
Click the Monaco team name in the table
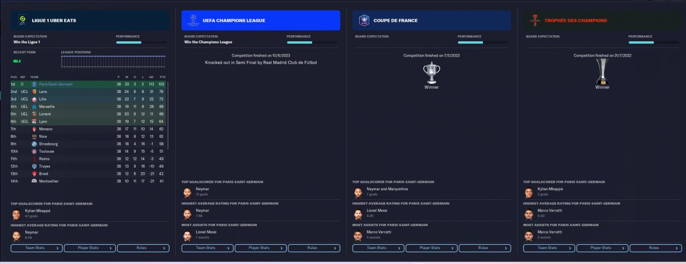click(46, 129)
